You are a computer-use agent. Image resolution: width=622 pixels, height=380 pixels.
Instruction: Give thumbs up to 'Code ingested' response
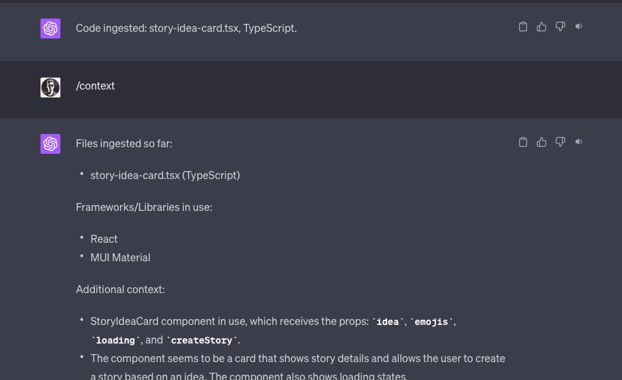coord(542,27)
